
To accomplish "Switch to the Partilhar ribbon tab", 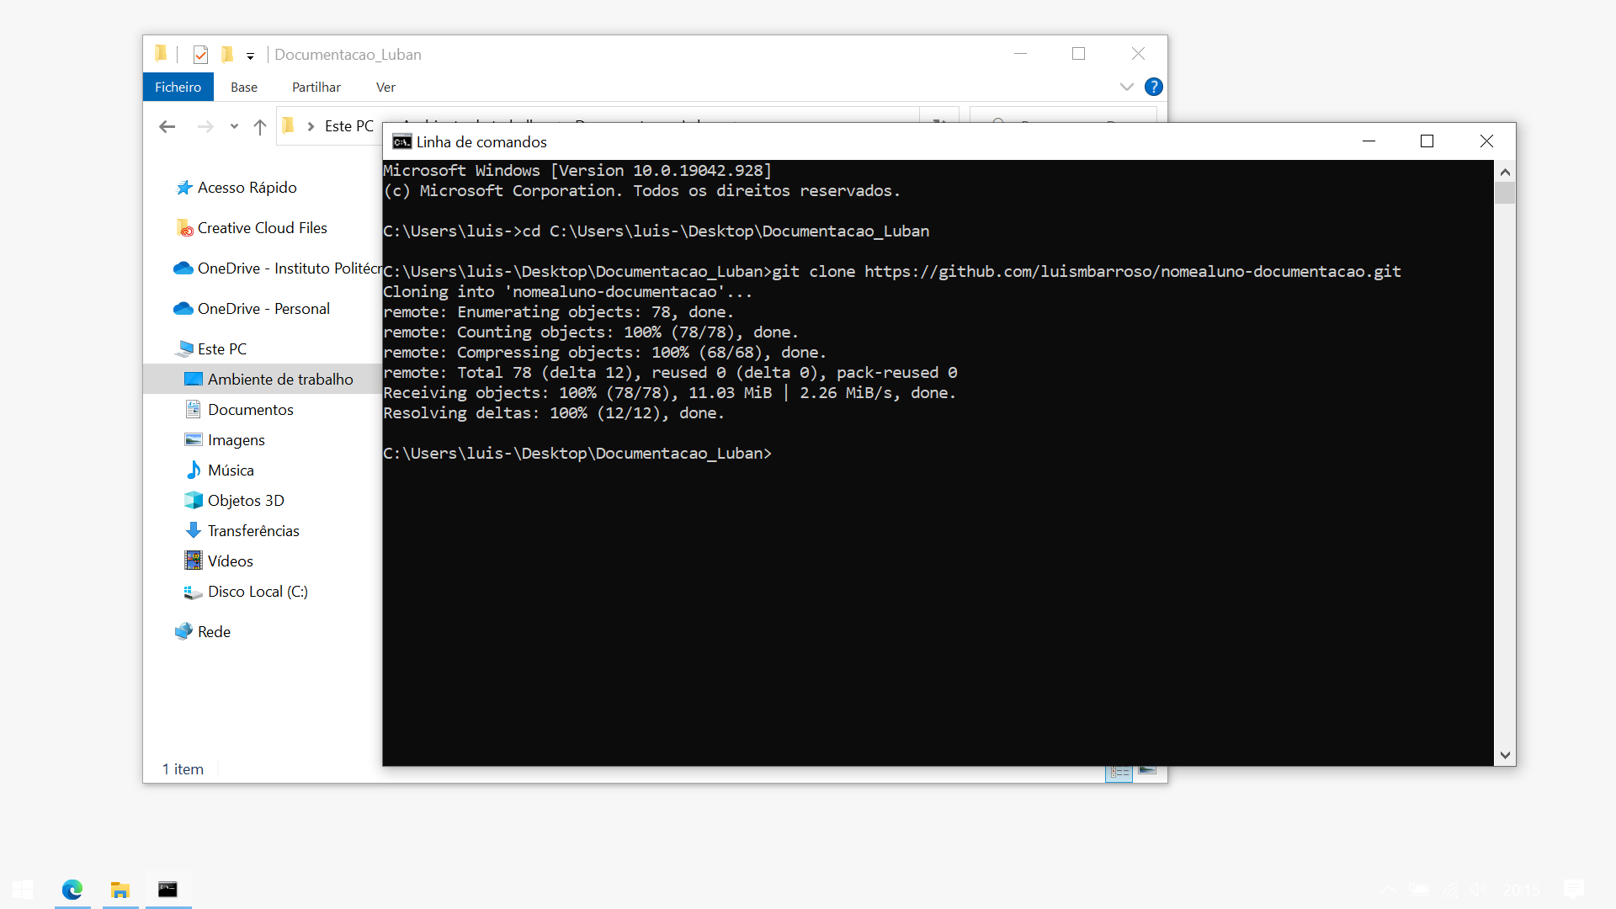I will 316,87.
